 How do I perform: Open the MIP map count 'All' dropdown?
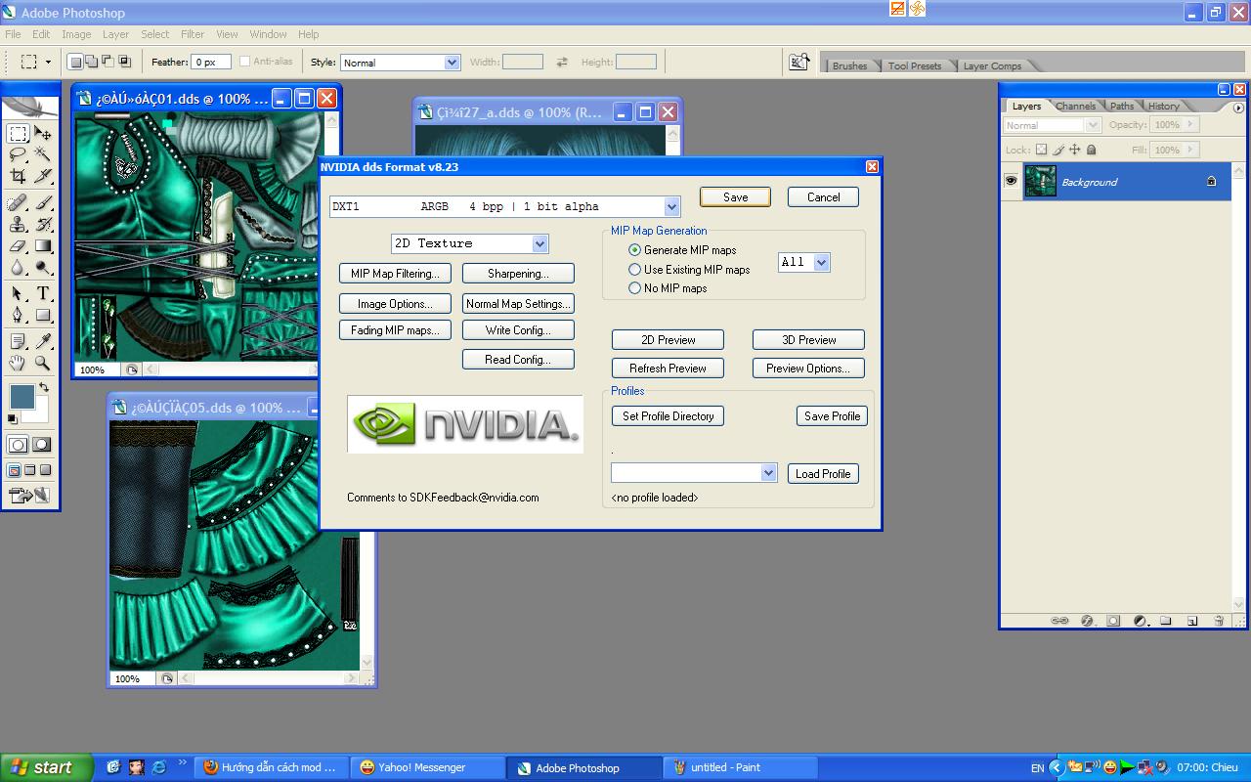(821, 262)
